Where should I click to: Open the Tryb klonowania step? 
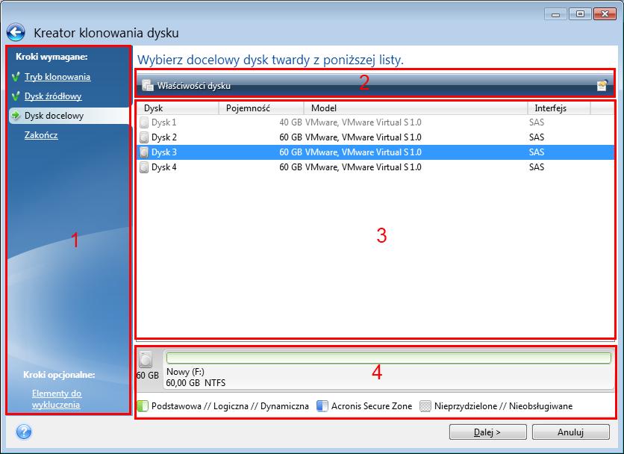coord(57,76)
